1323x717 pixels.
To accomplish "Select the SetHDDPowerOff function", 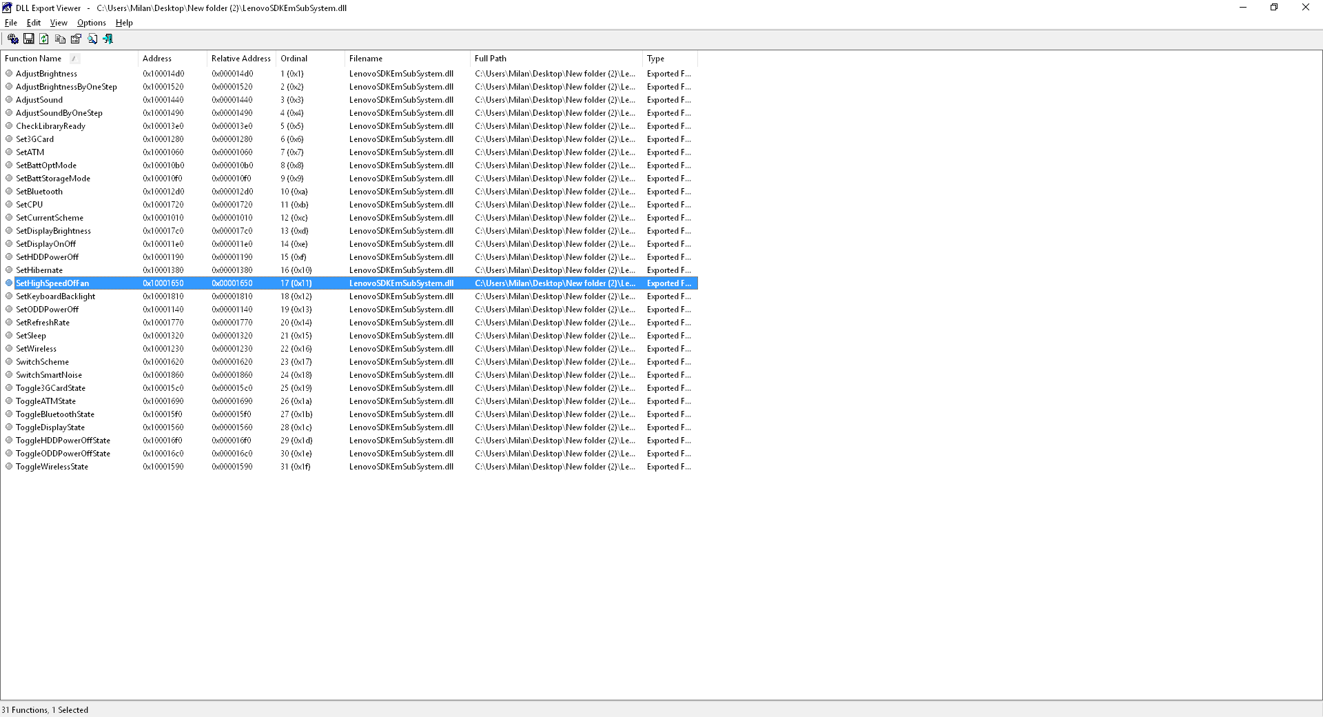I will click(x=47, y=257).
